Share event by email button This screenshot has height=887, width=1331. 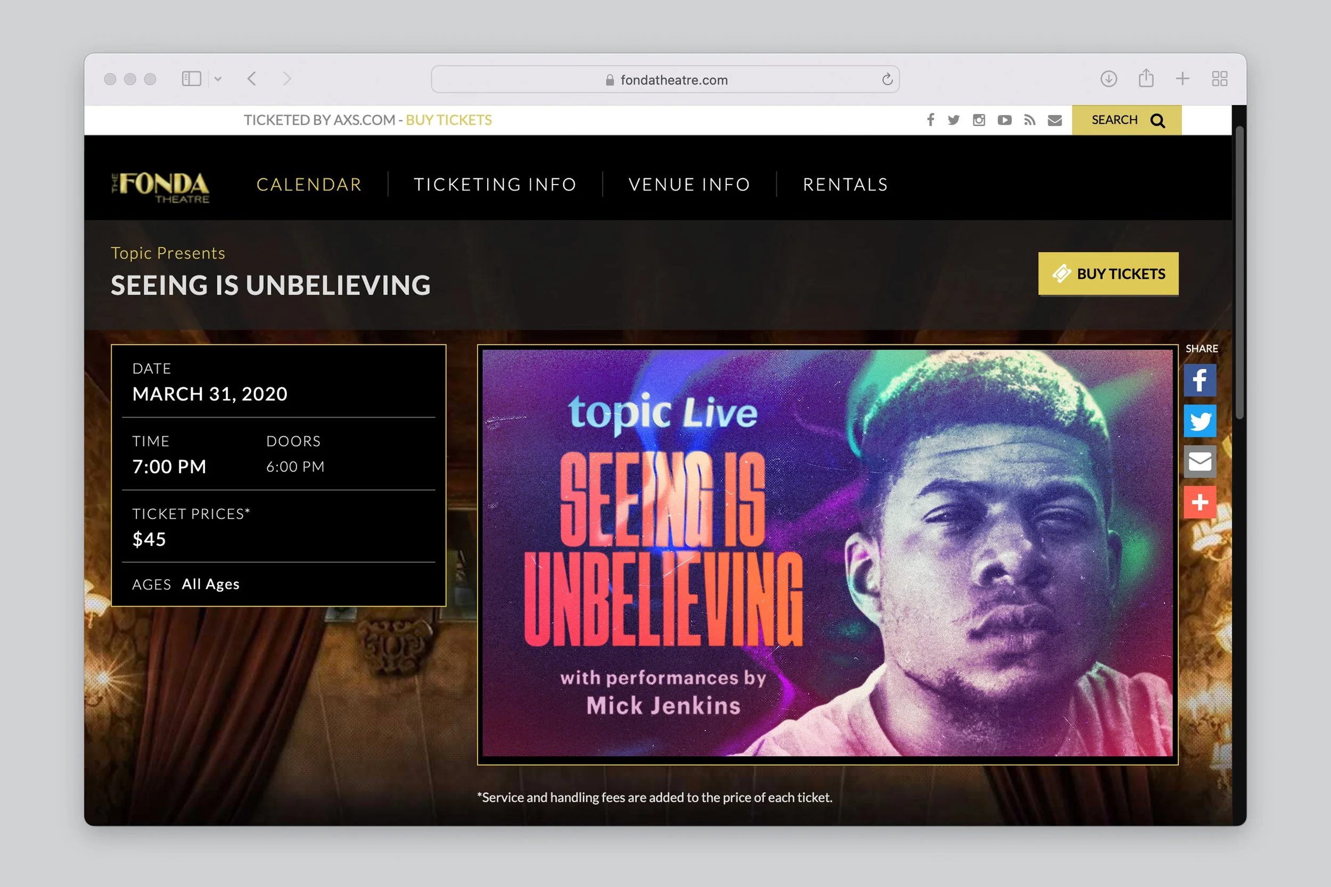click(x=1199, y=462)
